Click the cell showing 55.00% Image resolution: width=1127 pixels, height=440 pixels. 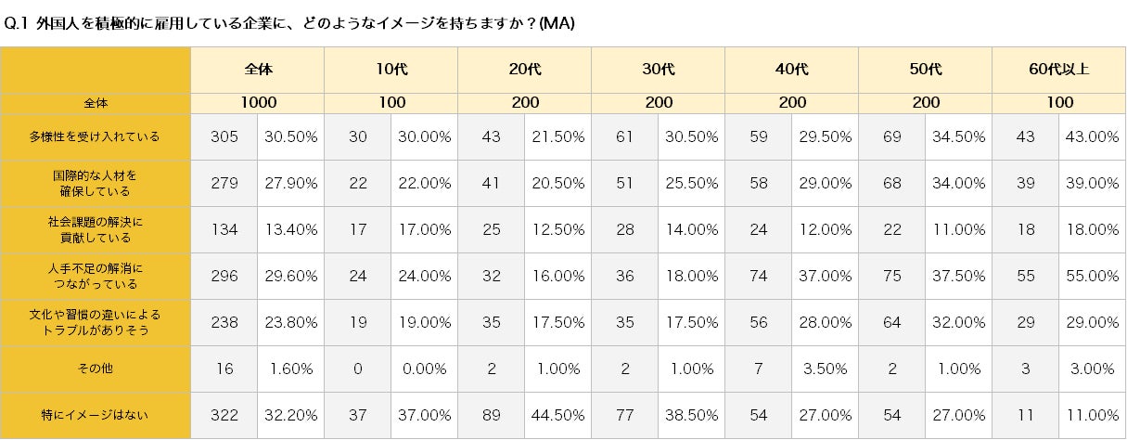pyautogui.click(x=1092, y=276)
